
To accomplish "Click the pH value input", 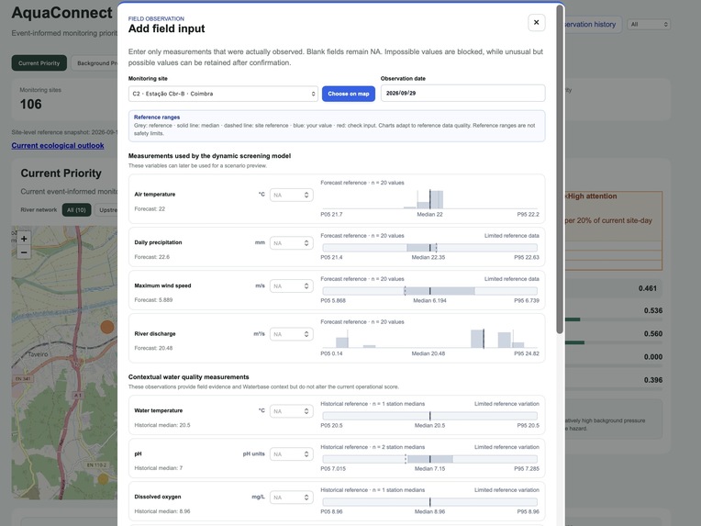I will click(291, 454).
